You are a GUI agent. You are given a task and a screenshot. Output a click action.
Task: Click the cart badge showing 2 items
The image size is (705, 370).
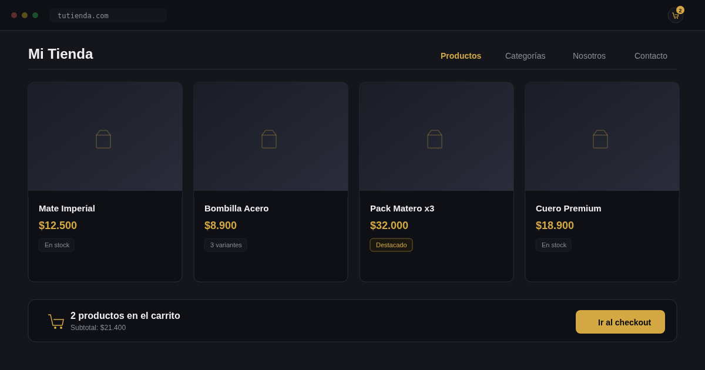(680, 10)
